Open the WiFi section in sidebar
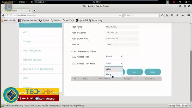 [x=40, y=32]
